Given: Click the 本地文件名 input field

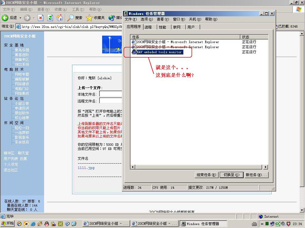Looking at the screenshot, I should (x=111, y=94).
